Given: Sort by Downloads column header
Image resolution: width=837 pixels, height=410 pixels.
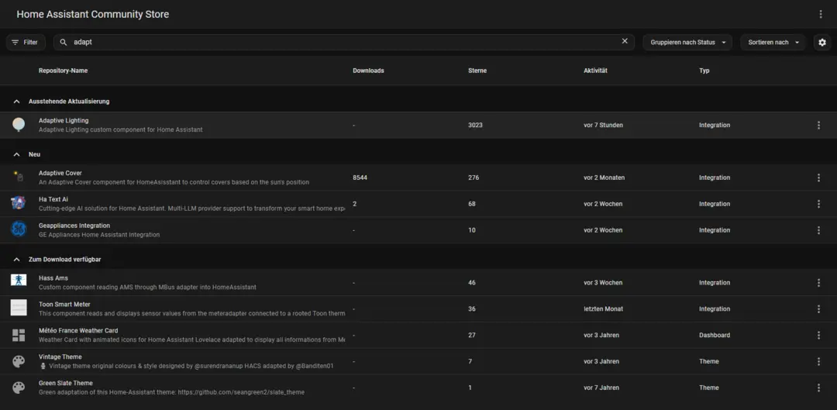Looking at the screenshot, I should (368, 71).
